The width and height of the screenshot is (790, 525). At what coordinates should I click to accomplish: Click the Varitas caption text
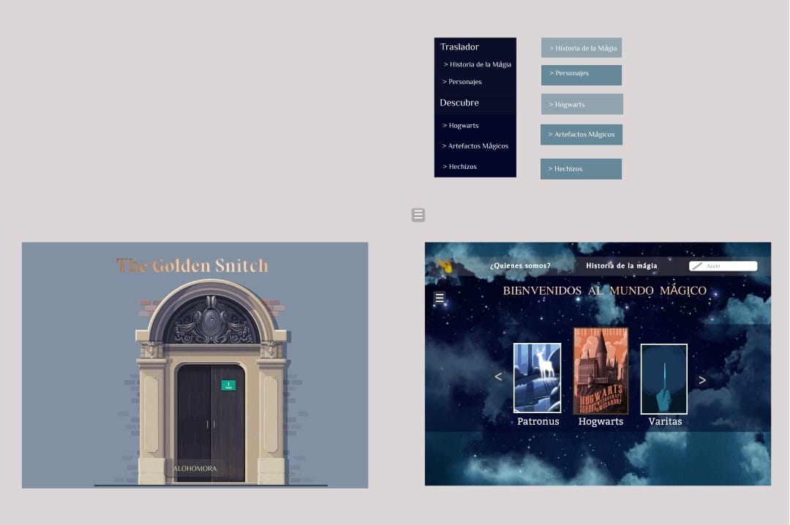[665, 422]
